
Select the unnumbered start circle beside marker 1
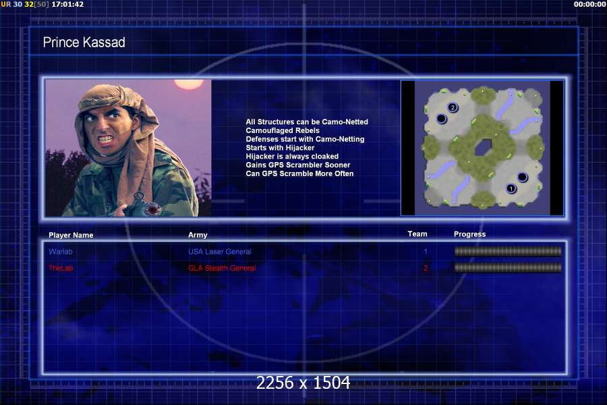523,178
